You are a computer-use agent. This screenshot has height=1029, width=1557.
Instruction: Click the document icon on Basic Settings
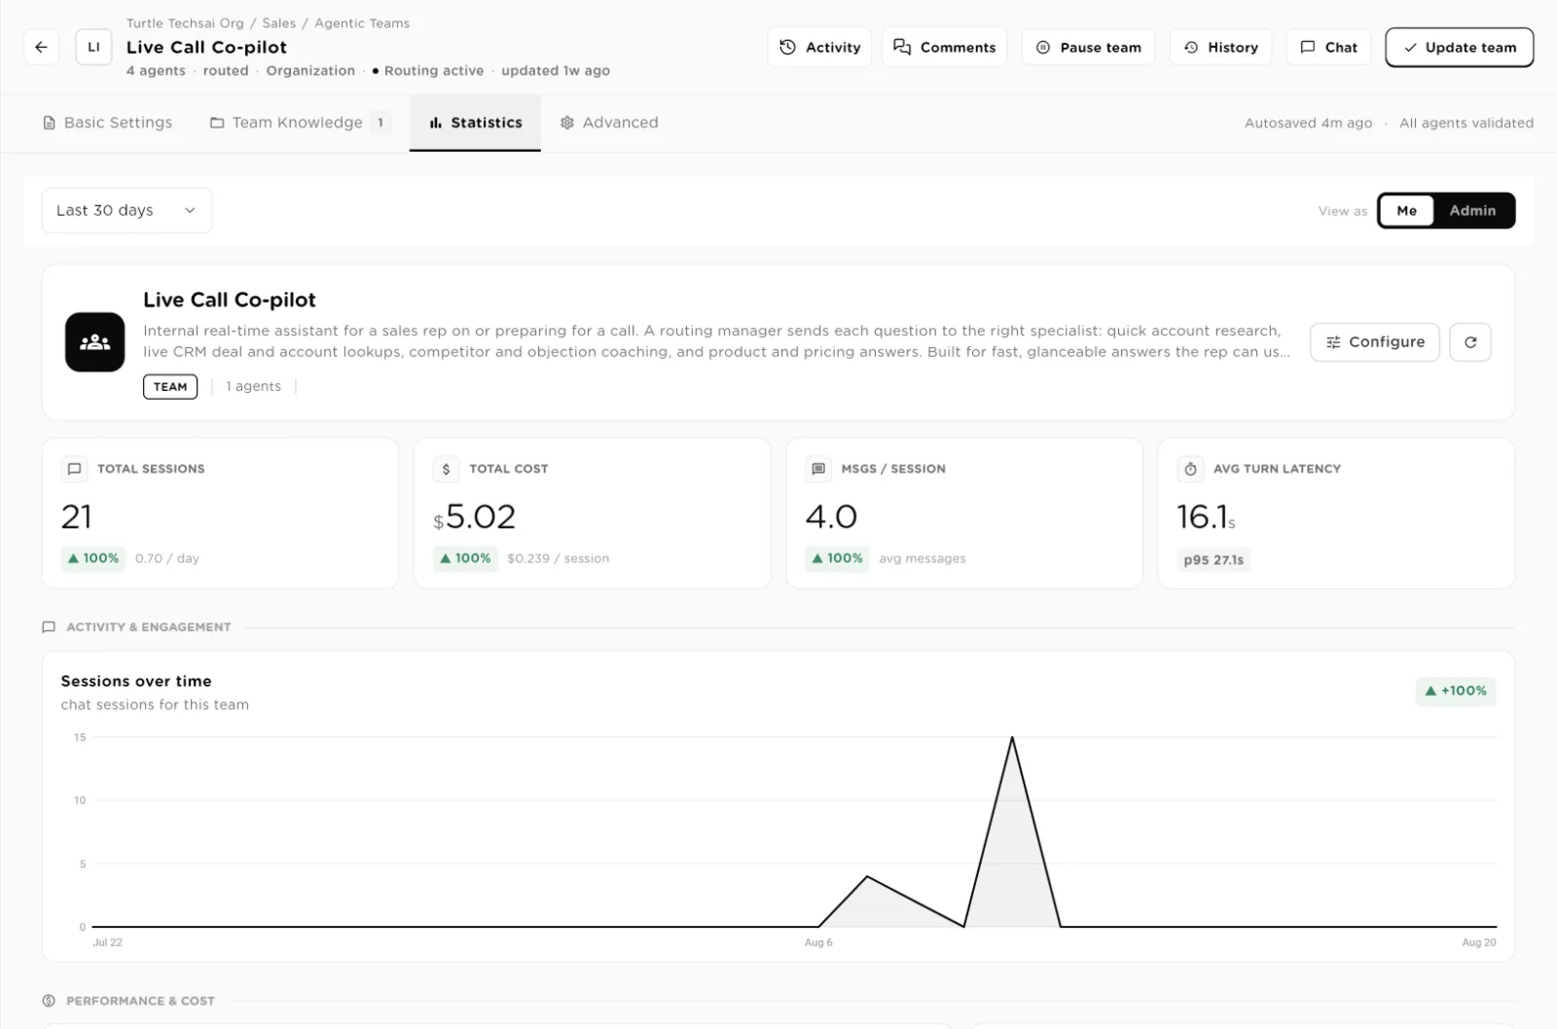49,123
